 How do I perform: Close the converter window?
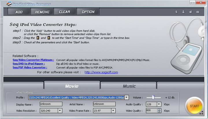201,2
